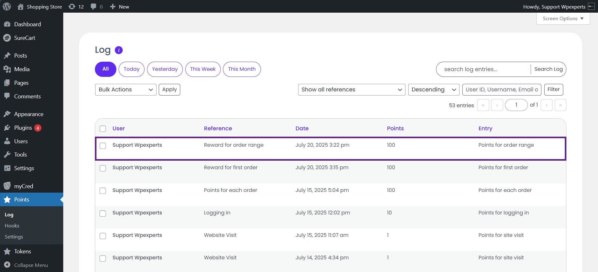Click the WordPress logo icon
This screenshot has width=598, height=272.
(x=7, y=7)
